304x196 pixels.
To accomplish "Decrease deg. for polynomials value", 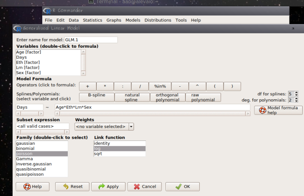I will point(296,101).
